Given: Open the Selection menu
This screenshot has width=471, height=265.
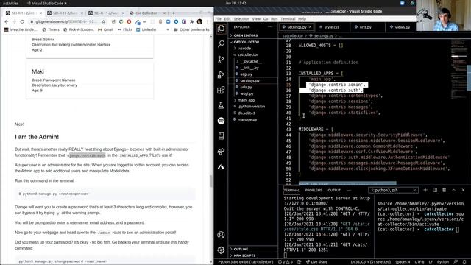Looking at the screenshot, I should coord(241,19).
